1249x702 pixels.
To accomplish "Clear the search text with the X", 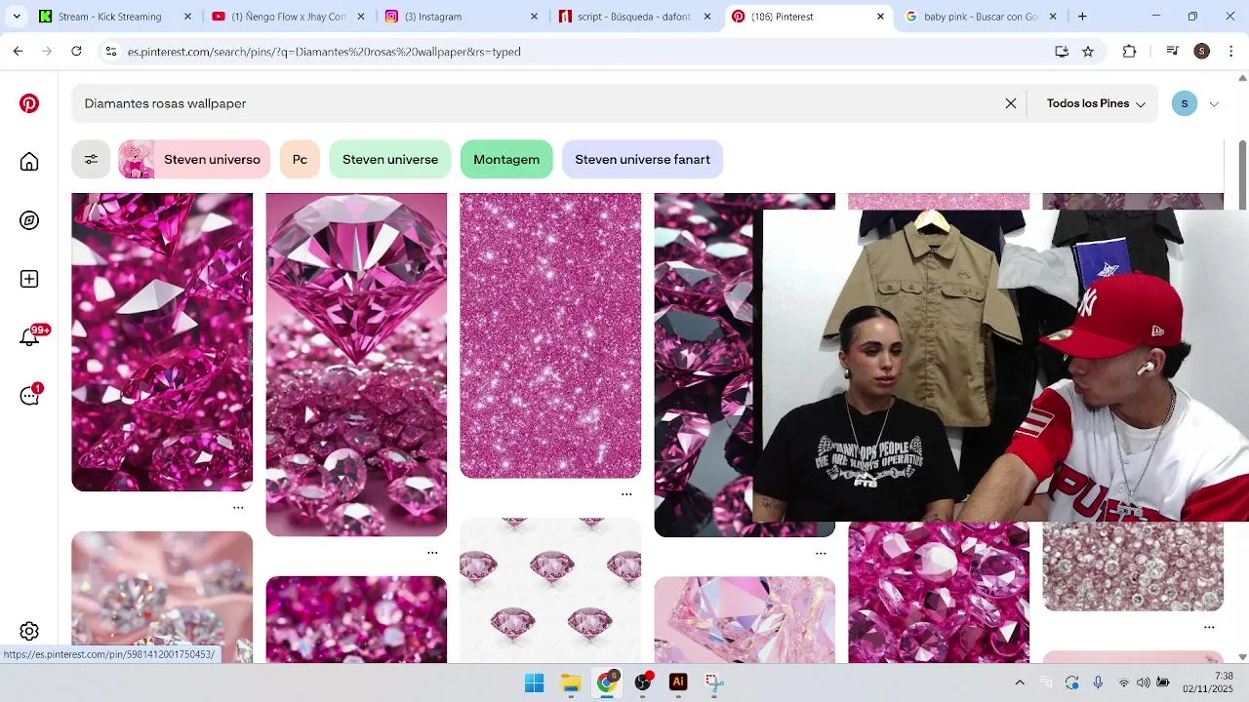I will (1011, 103).
